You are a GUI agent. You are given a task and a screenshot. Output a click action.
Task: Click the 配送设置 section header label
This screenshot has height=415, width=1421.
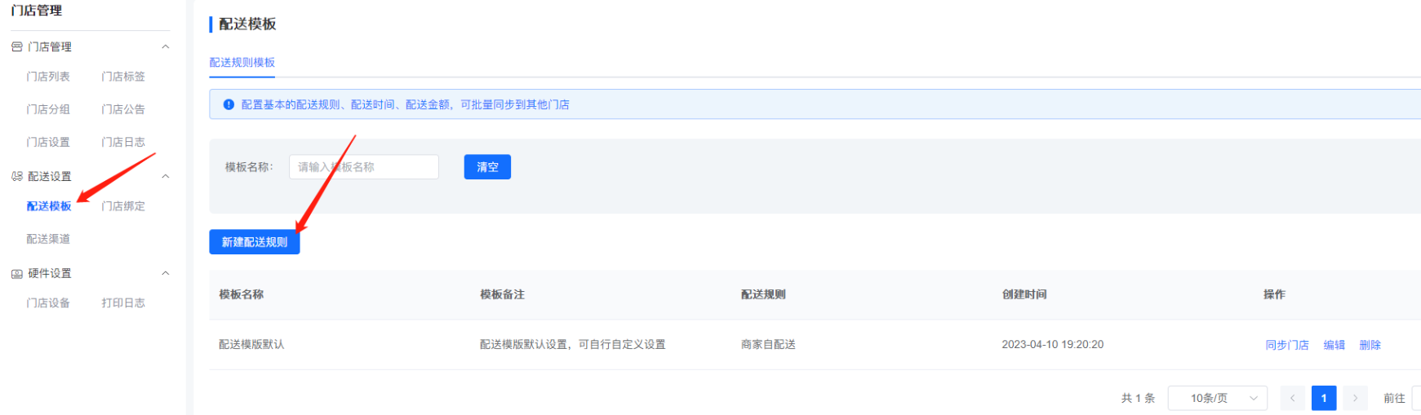tap(50, 176)
